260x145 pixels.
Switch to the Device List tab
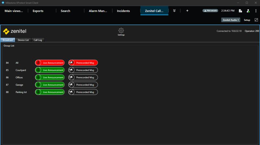(23, 40)
